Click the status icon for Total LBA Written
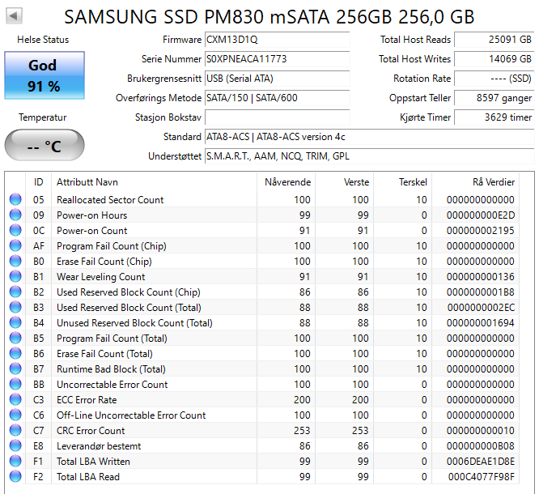Screen dimensions: 539x494 pyautogui.click(x=15, y=462)
